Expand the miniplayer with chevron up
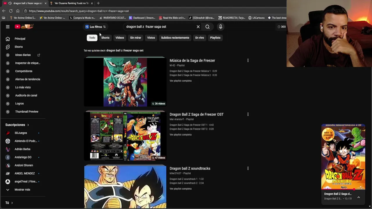Viewport: 372px width, 209px height. point(358,197)
